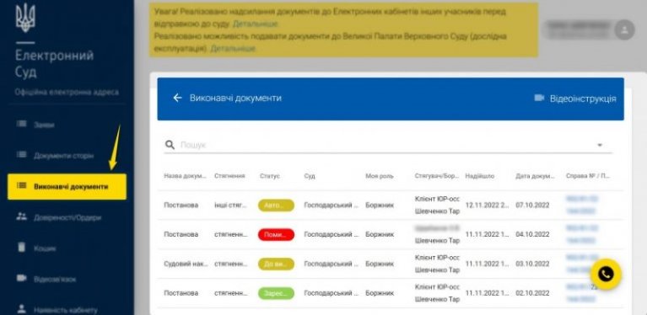The height and width of the screenshot is (315, 647).
Task: Select Виконавчі документи in the sidebar
Action: click(67, 186)
